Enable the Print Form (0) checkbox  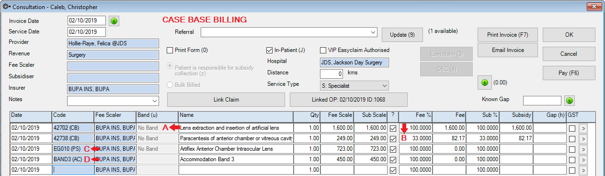tap(170, 50)
